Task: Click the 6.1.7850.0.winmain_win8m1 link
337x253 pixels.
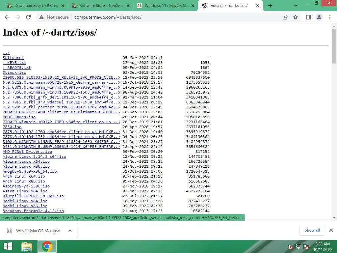Action: 61,92
